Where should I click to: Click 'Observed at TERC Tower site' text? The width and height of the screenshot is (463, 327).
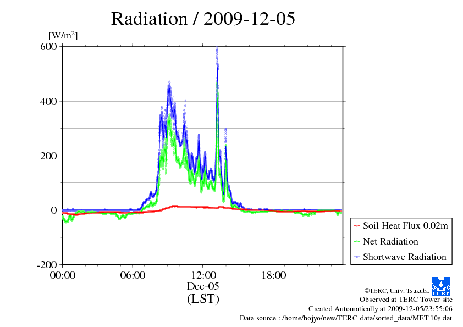406,300
